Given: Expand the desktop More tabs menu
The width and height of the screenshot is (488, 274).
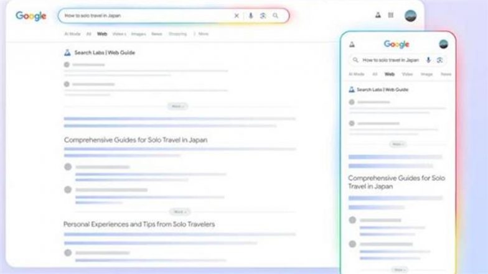Looking at the screenshot, I should (x=201, y=34).
